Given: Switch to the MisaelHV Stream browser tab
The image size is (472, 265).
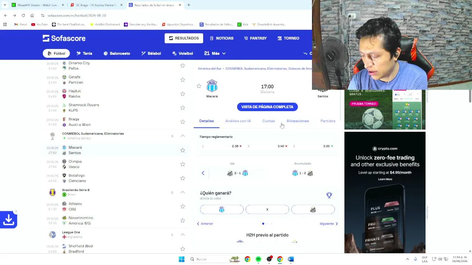Looking at the screenshot, I should (36, 5).
